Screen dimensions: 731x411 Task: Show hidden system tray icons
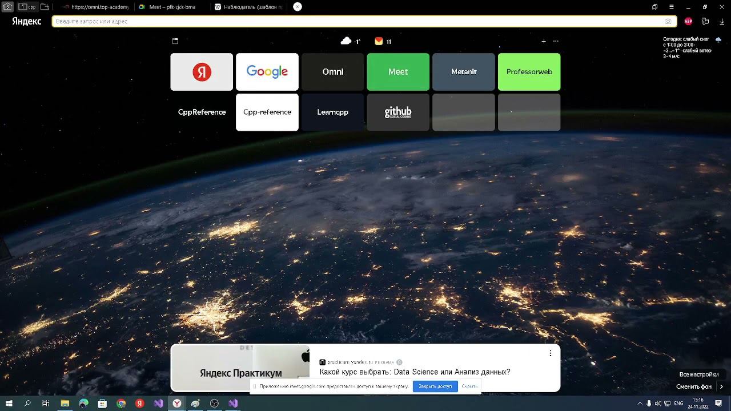pyautogui.click(x=640, y=404)
